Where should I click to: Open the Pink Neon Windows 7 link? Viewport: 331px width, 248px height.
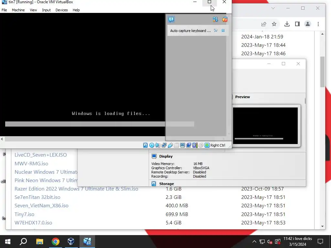click(x=46, y=180)
